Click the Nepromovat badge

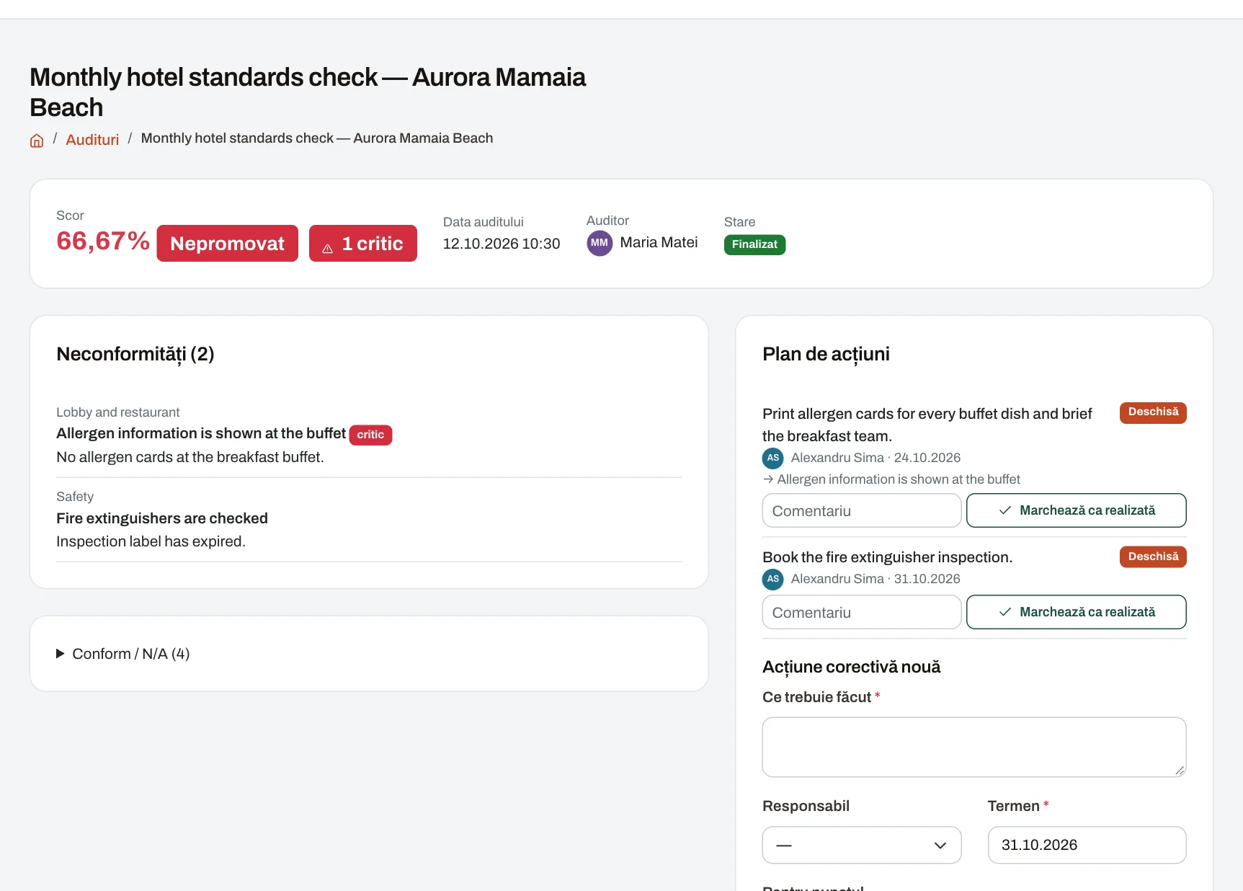228,243
